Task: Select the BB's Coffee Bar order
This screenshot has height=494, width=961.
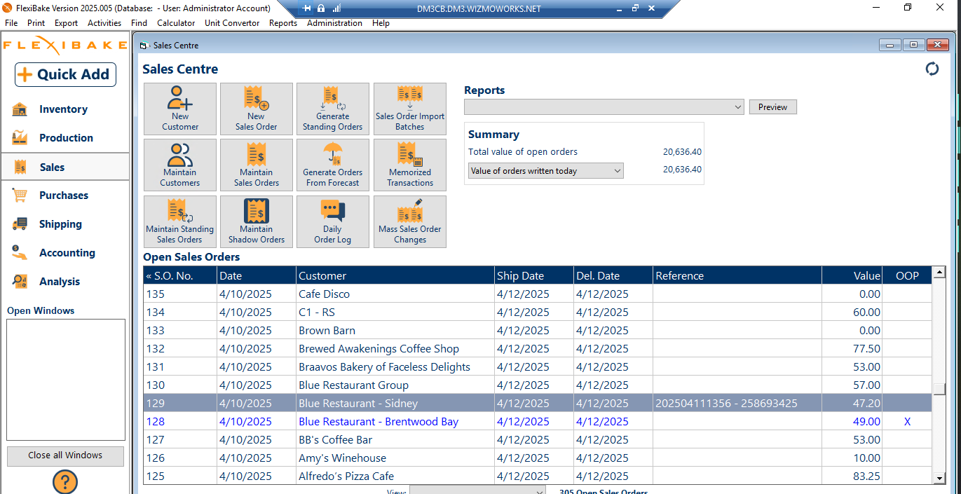Action: (538, 440)
